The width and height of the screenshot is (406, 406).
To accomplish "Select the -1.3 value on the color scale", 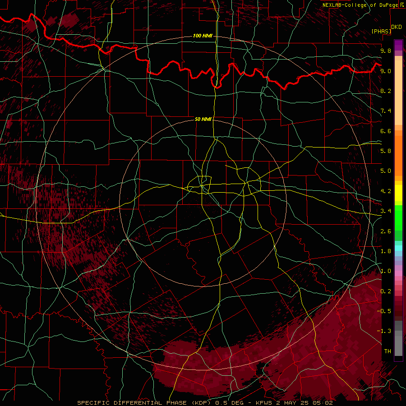I will point(384,331).
